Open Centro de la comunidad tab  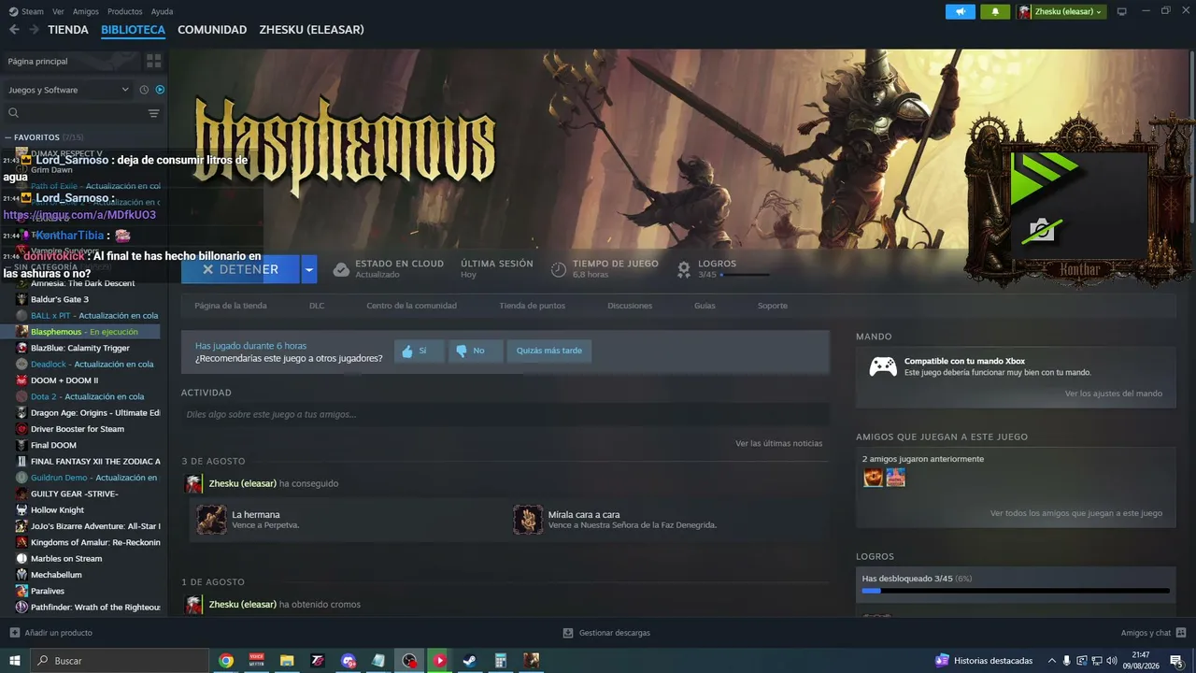412,306
